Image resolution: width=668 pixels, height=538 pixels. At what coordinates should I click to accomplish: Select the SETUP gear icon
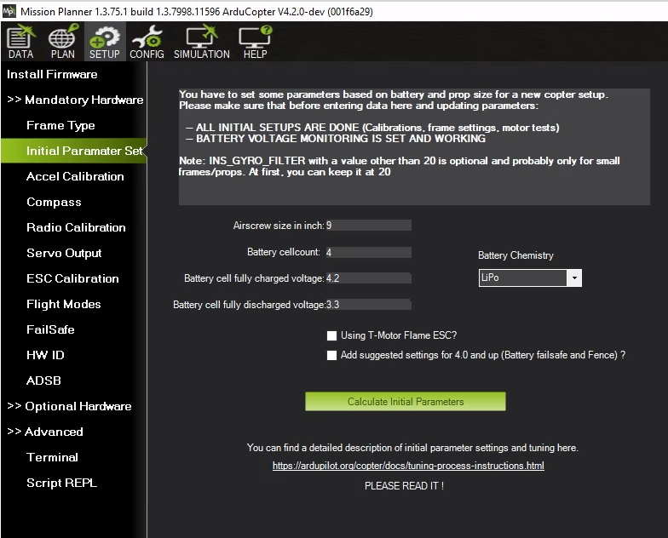coord(105,43)
